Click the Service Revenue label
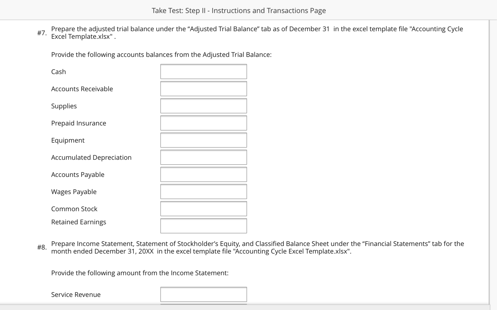The height and width of the screenshot is (310, 497). [76, 295]
